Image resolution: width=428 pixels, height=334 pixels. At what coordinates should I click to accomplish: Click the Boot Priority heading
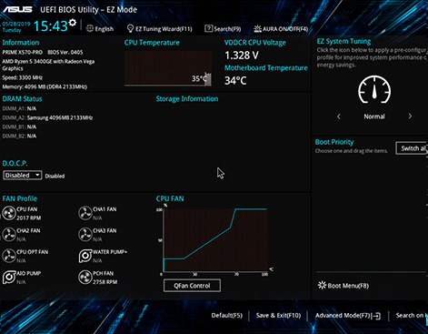pyautogui.click(x=334, y=142)
